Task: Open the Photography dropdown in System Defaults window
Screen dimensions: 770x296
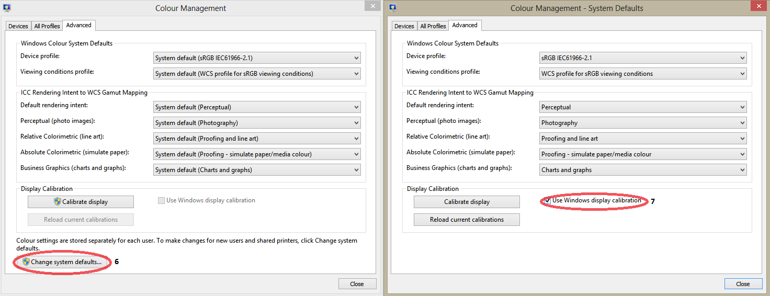Action: (643, 123)
